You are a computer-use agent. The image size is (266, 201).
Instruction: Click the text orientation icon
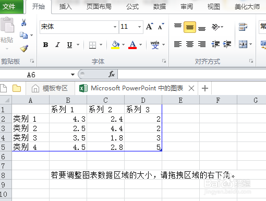coord(215,27)
